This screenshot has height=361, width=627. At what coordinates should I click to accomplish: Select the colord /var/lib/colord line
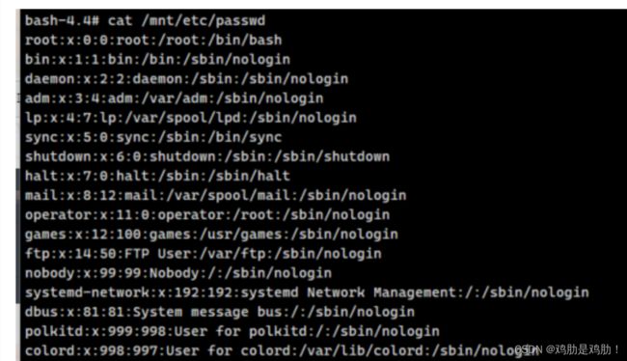click(x=282, y=351)
